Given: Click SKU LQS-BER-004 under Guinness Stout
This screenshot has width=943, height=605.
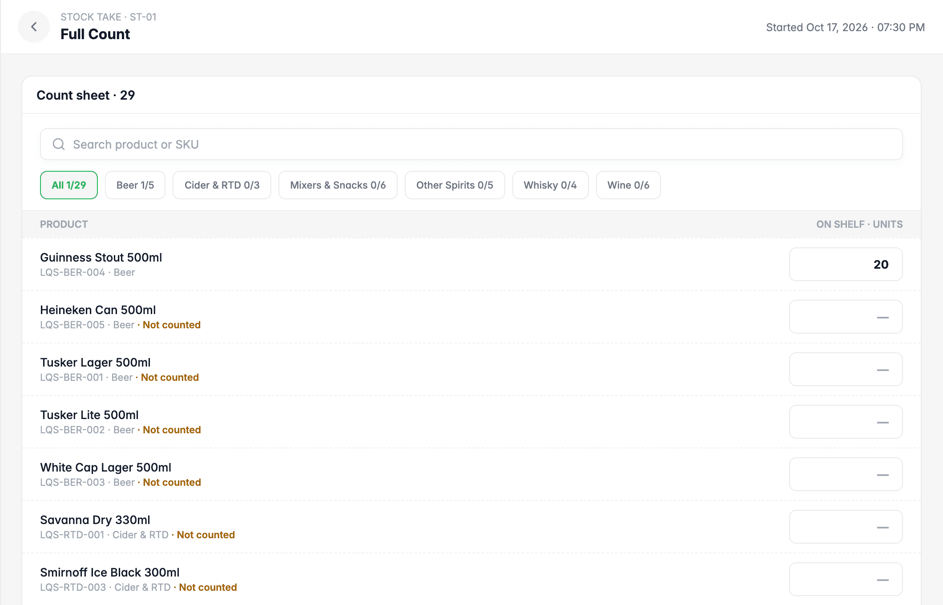Looking at the screenshot, I should pos(73,273).
